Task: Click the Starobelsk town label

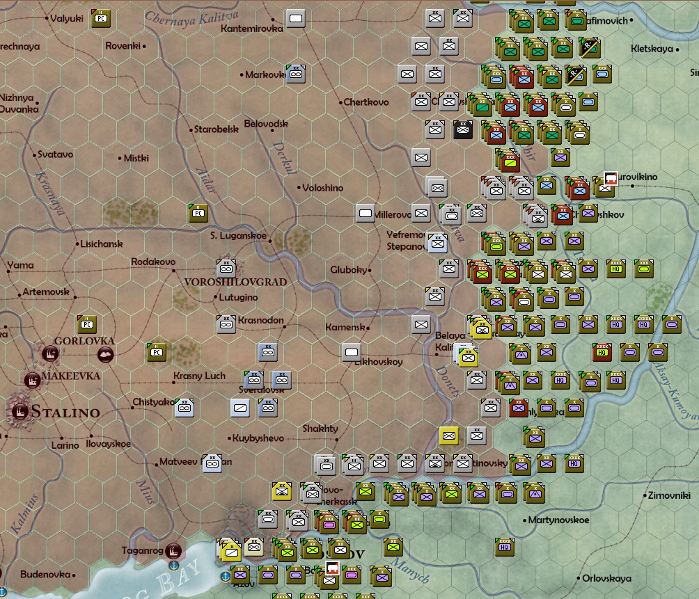Action: point(217,129)
